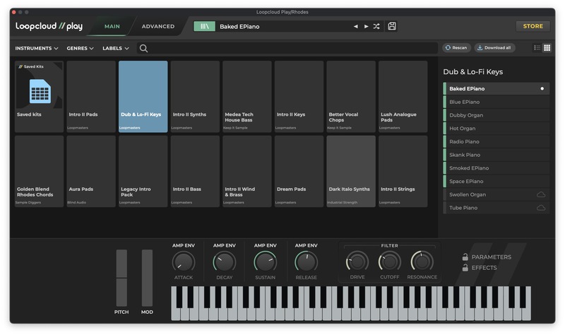Expand the Genres dropdown filter
This screenshot has width=565, height=335.
click(x=81, y=48)
